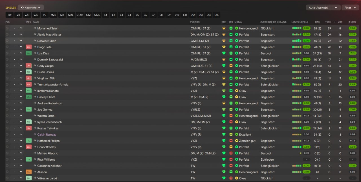Toggle the selection circle for Virgil van Dijk
The image size is (361, 182).
pyautogui.click(x=7, y=78)
